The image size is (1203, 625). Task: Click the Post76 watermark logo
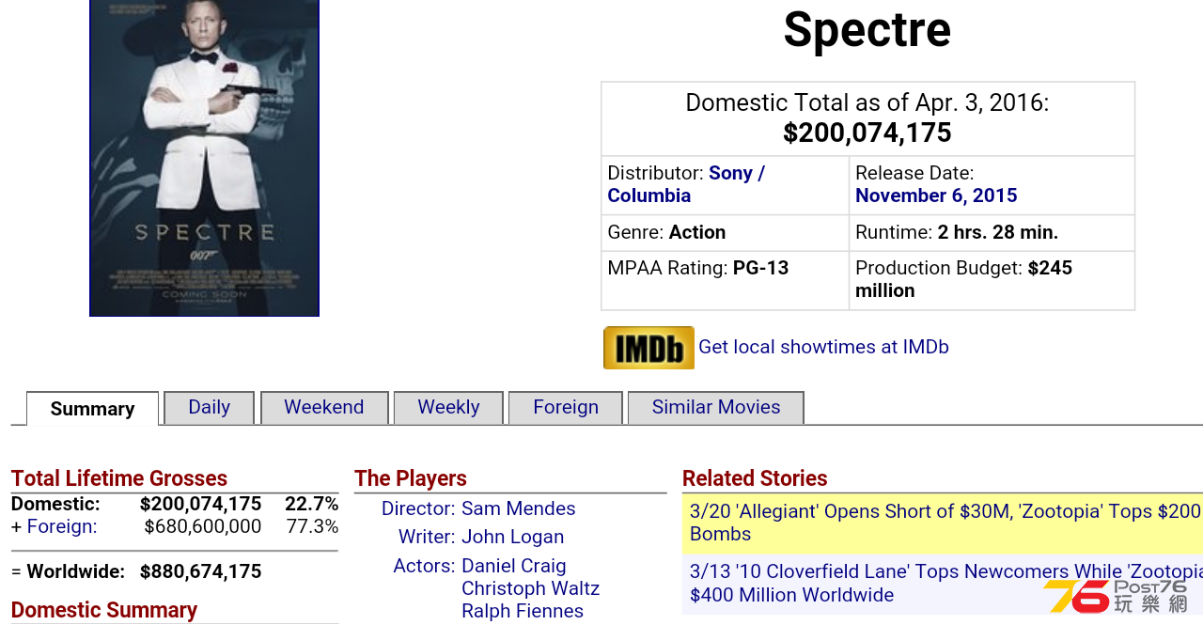point(1116,596)
